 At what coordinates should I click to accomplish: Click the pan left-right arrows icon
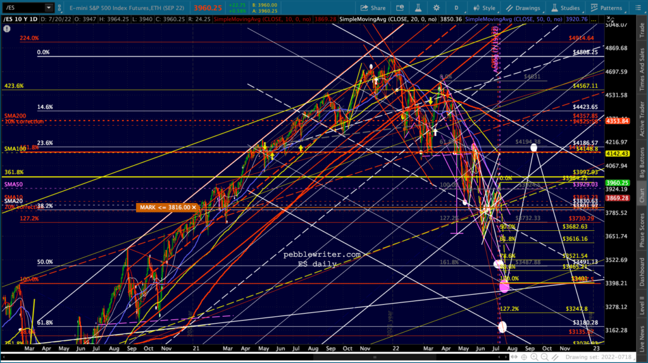[514, 357]
